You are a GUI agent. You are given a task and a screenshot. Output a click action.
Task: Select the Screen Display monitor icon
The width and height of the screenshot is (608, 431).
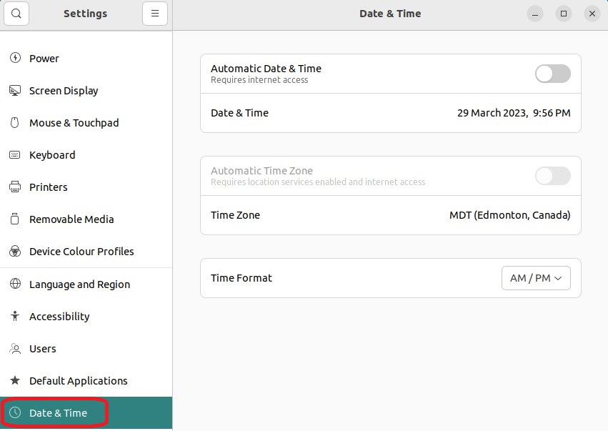point(15,90)
